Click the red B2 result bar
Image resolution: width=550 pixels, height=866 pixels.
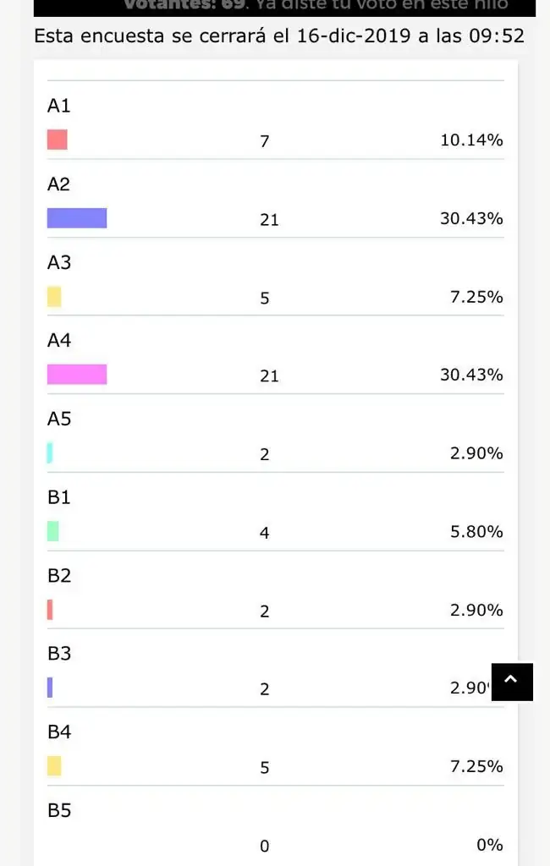coord(50,610)
